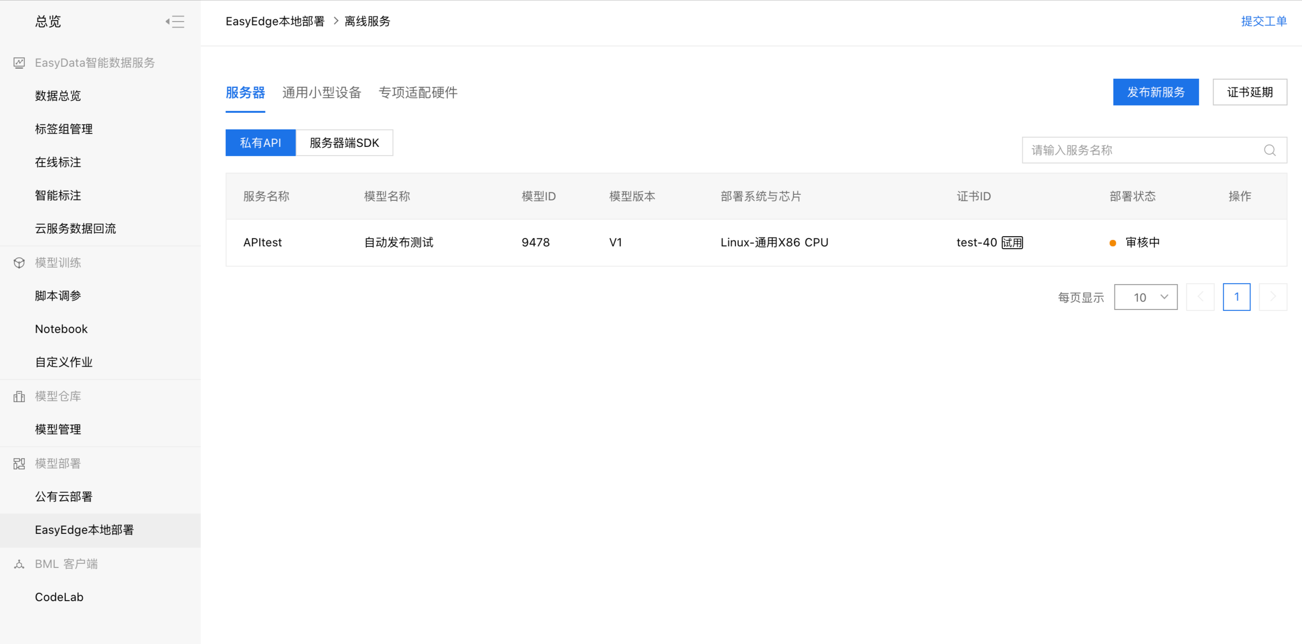The width and height of the screenshot is (1302, 644).
Task: Go to next page arrow
Action: [1273, 297]
